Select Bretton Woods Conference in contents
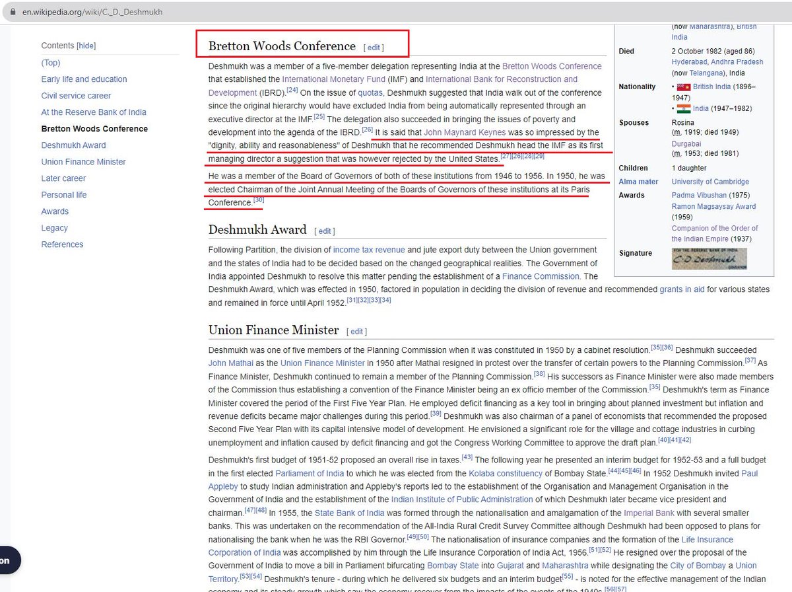This screenshot has height=592, width=792. pyautogui.click(x=94, y=129)
